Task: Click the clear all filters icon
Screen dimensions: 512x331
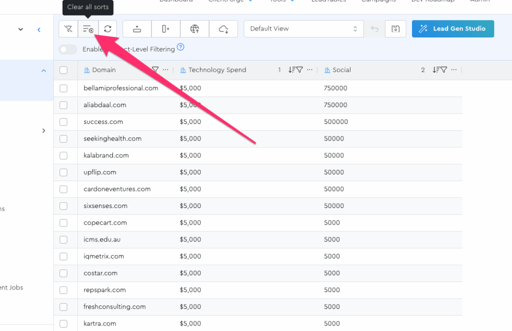Action: [x=68, y=29]
